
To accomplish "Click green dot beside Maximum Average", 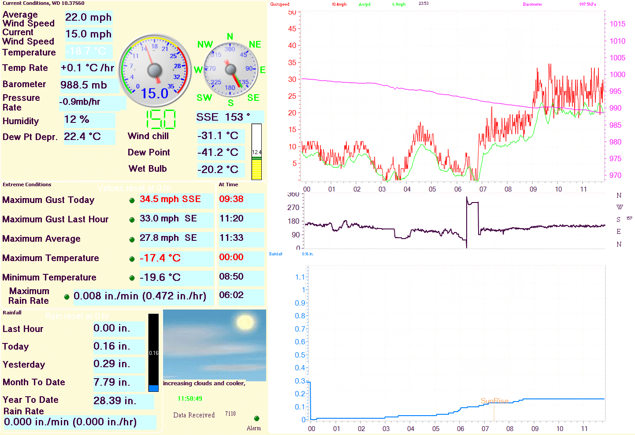I will click(x=132, y=240).
